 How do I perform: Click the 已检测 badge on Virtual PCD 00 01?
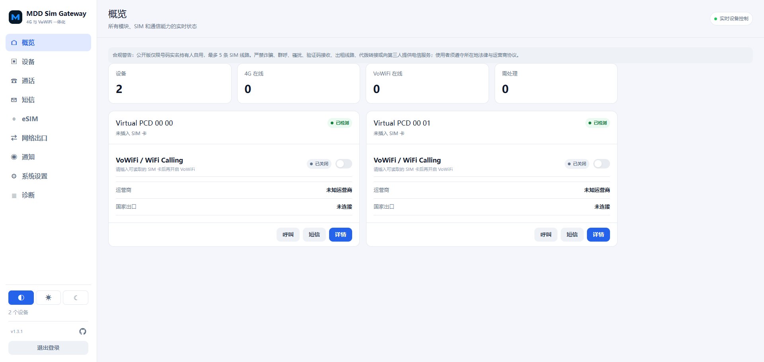point(598,123)
